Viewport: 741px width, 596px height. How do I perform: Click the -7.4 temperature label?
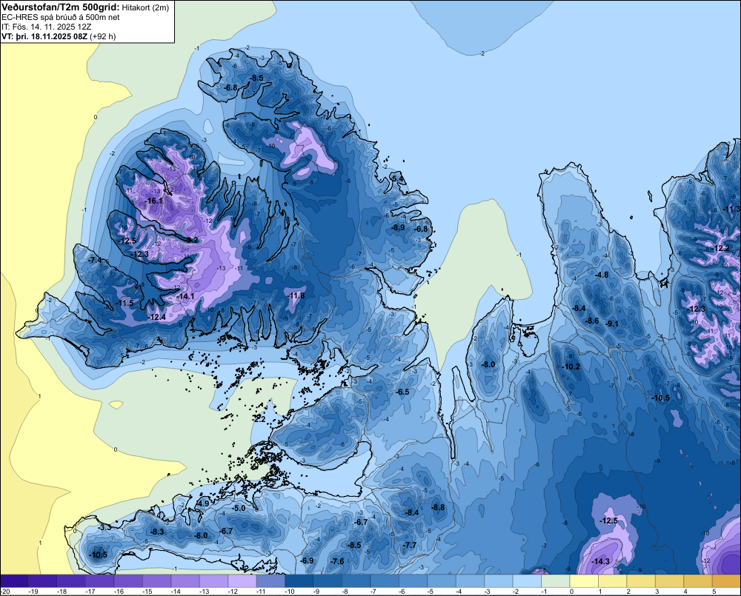(x=95, y=260)
